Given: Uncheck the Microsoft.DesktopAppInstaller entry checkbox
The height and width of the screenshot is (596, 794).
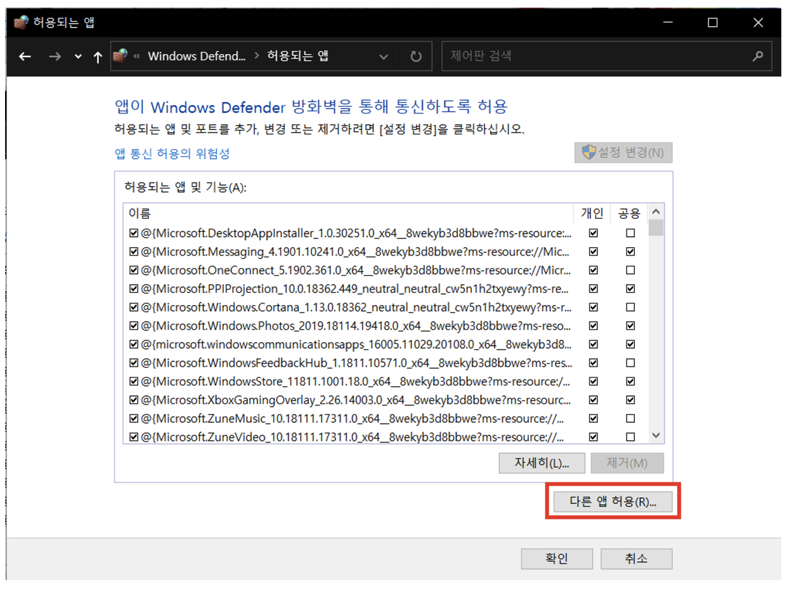Looking at the screenshot, I should coord(133,233).
